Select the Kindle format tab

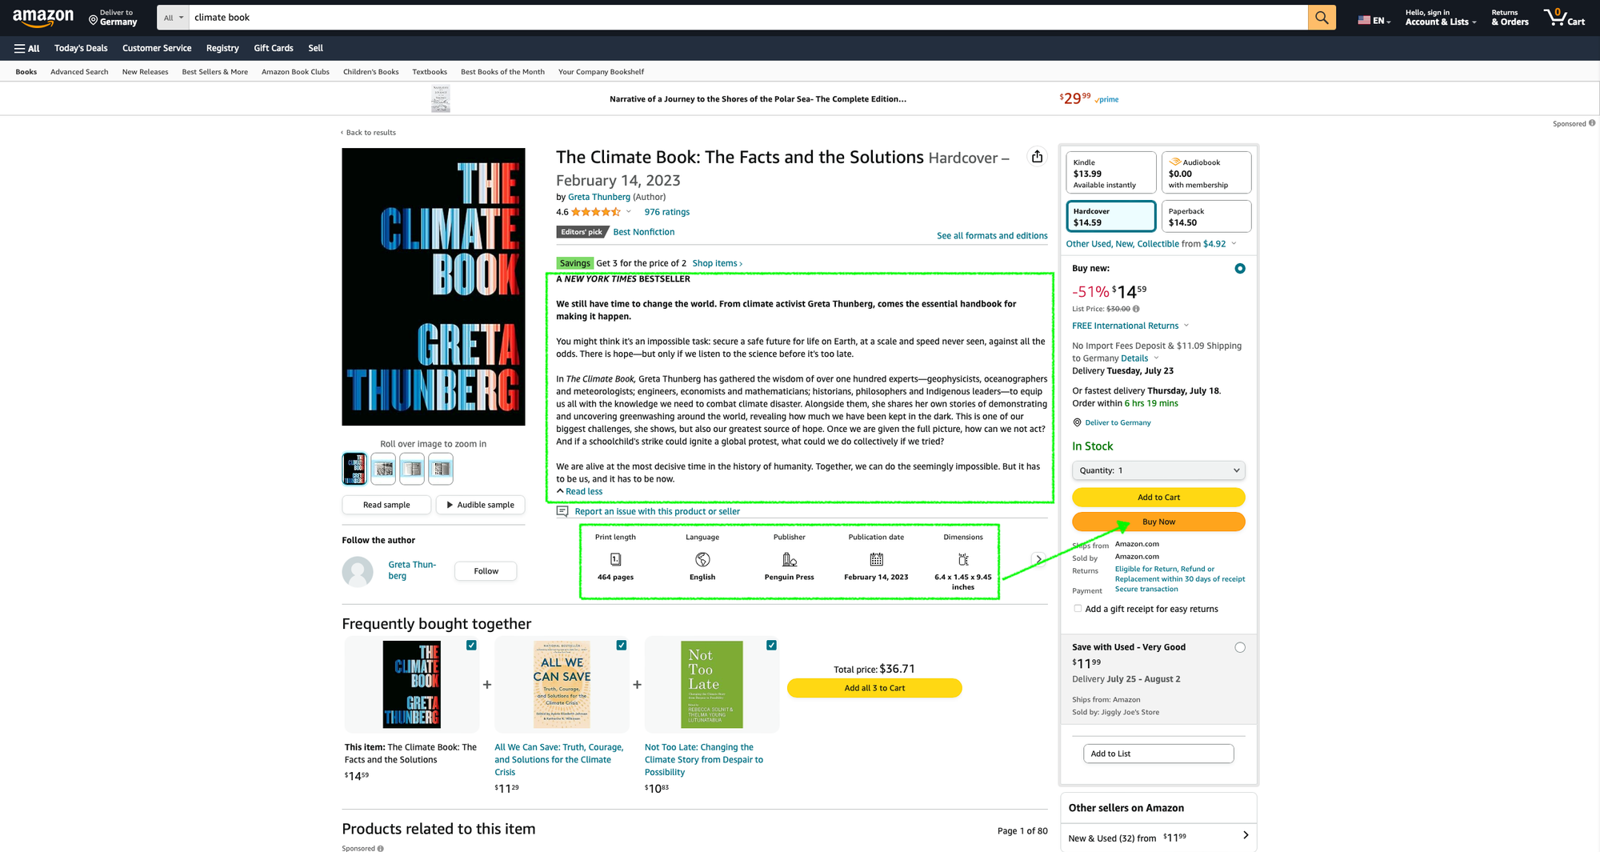(x=1111, y=173)
